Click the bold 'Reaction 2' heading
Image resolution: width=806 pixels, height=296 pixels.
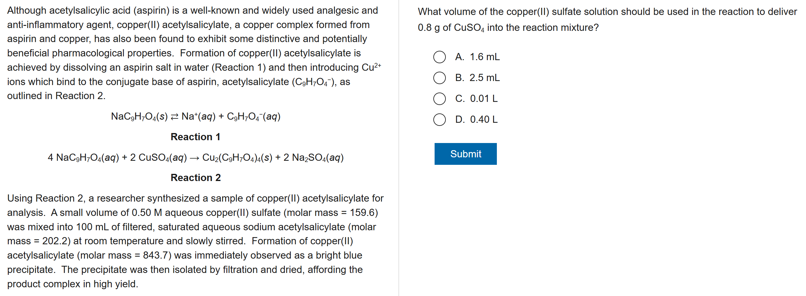[x=196, y=178]
